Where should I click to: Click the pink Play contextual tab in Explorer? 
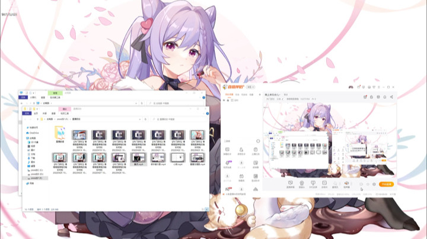(x=65, y=109)
